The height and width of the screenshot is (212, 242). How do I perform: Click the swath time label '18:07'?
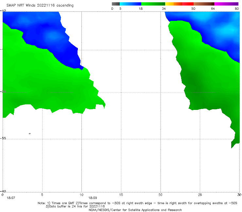tap(11, 198)
